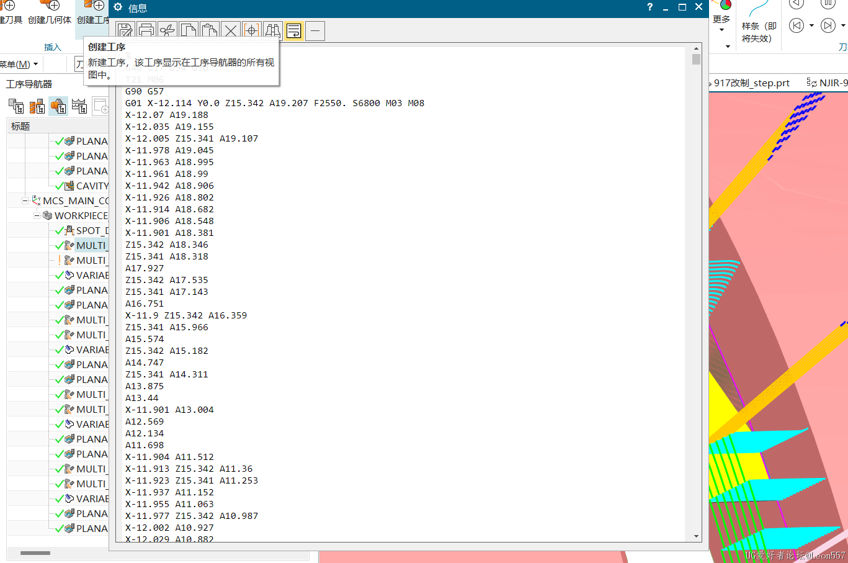Select the SPOT_D operation in the navigator
The image size is (848, 563).
tap(92, 230)
